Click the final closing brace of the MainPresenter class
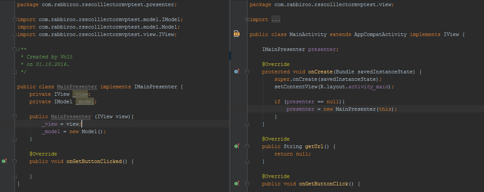 click(x=18, y=184)
